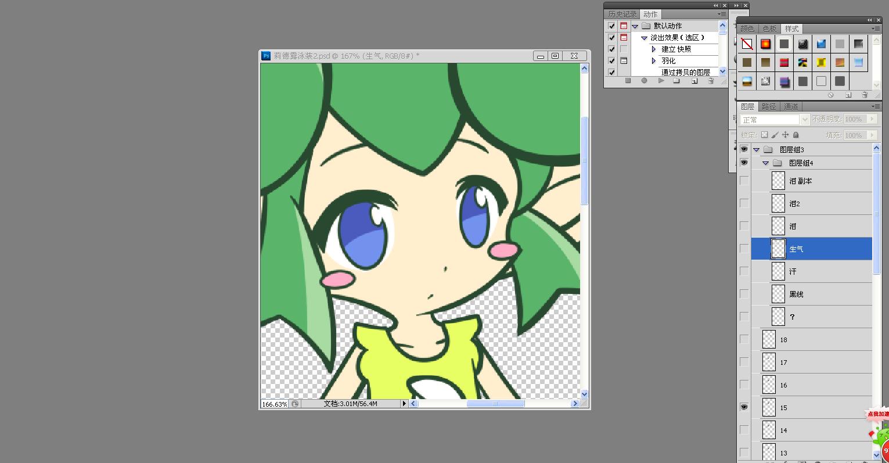Create a new action set folder

(676, 81)
